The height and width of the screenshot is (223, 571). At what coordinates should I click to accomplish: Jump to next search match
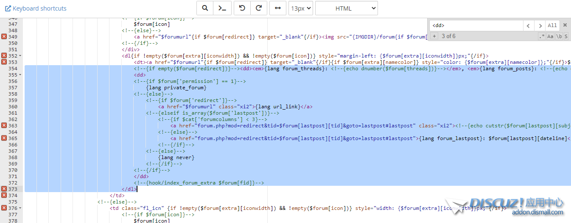(539, 25)
